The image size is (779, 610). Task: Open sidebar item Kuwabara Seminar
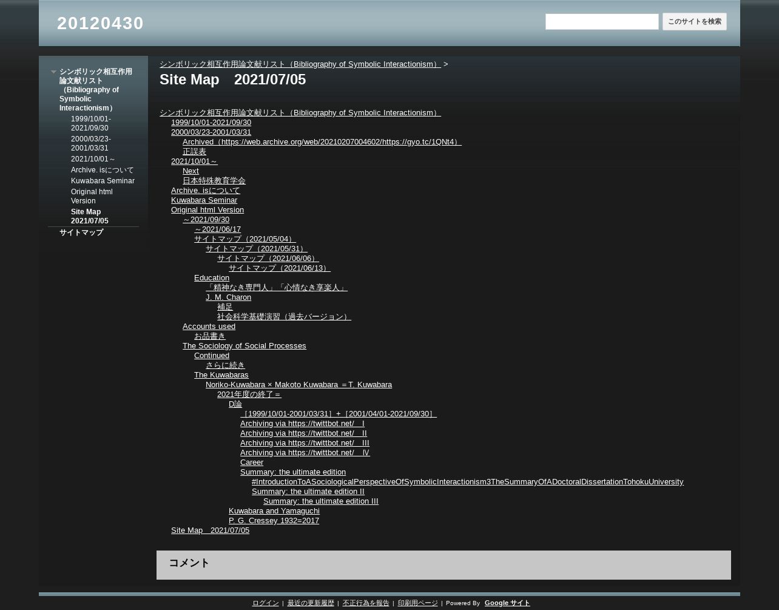pyautogui.click(x=103, y=181)
